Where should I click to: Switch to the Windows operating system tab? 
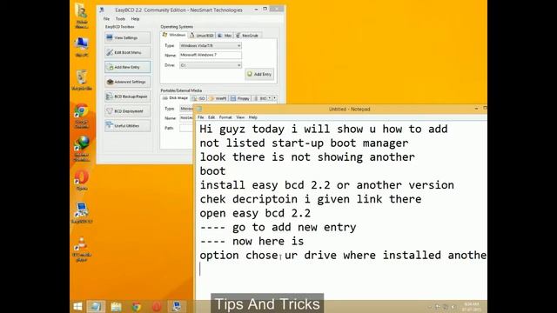pyautogui.click(x=174, y=35)
